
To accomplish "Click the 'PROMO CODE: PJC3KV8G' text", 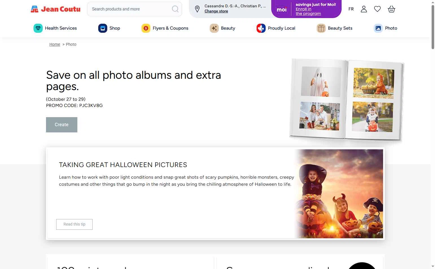I will click(74, 106).
